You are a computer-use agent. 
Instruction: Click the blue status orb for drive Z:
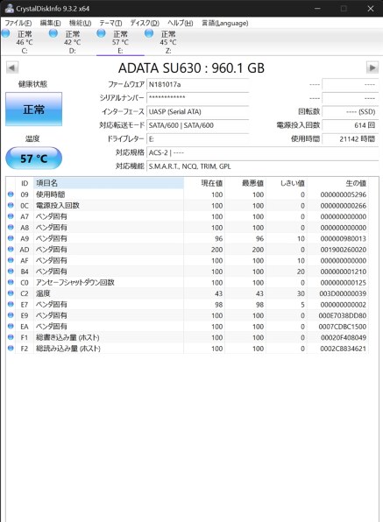149,33
